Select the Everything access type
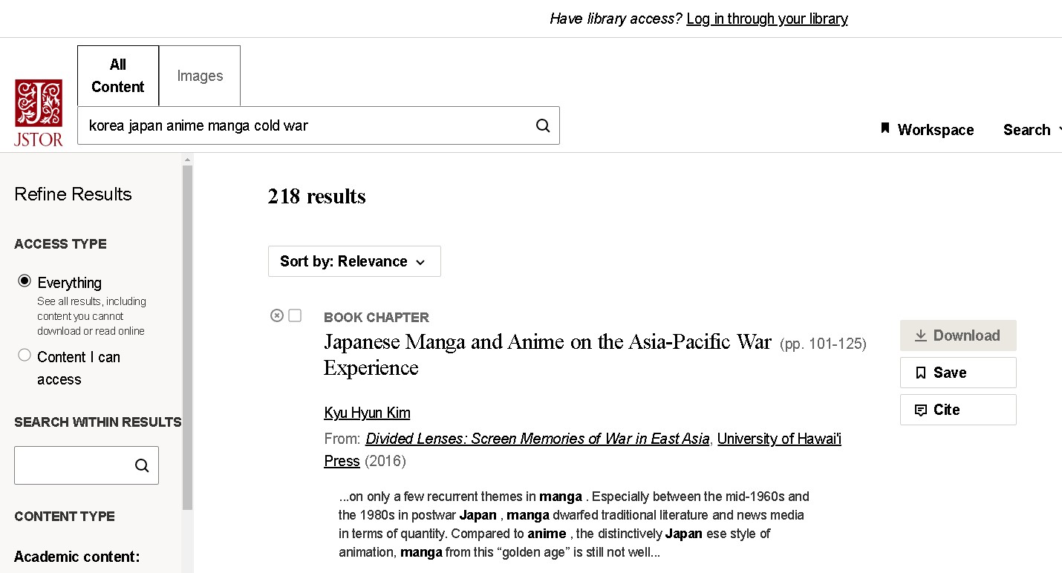Screen dimensions: 1062x573 (x=25, y=281)
